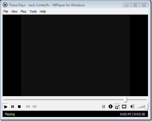Stop playback with the square Stop icon

[19, 107]
